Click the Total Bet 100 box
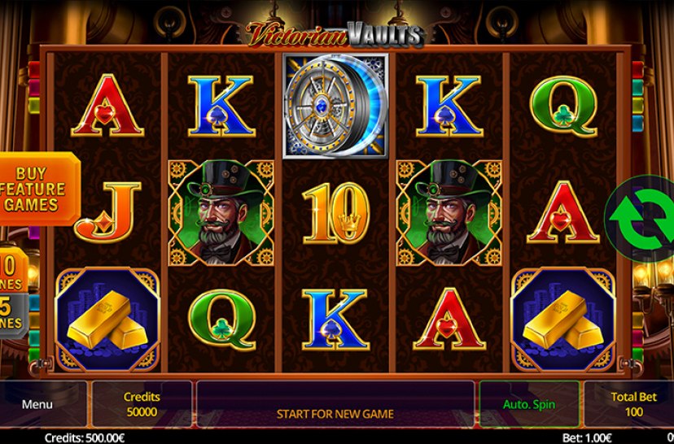 point(633,404)
